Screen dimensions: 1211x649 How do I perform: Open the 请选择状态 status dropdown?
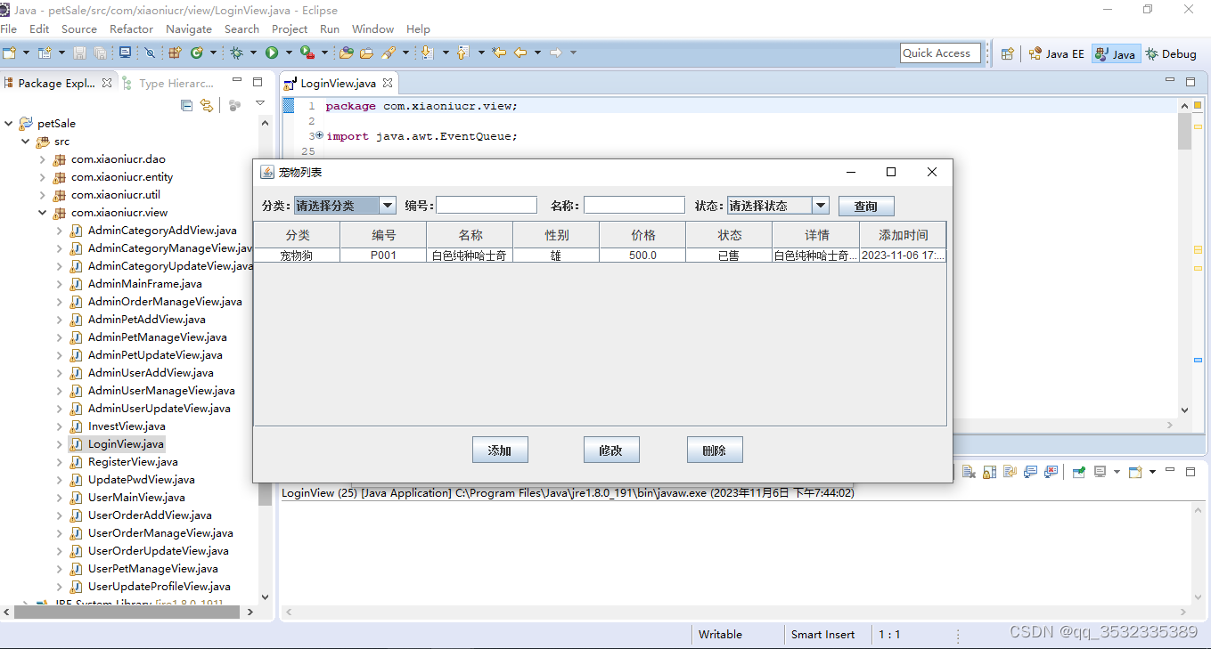(x=819, y=205)
